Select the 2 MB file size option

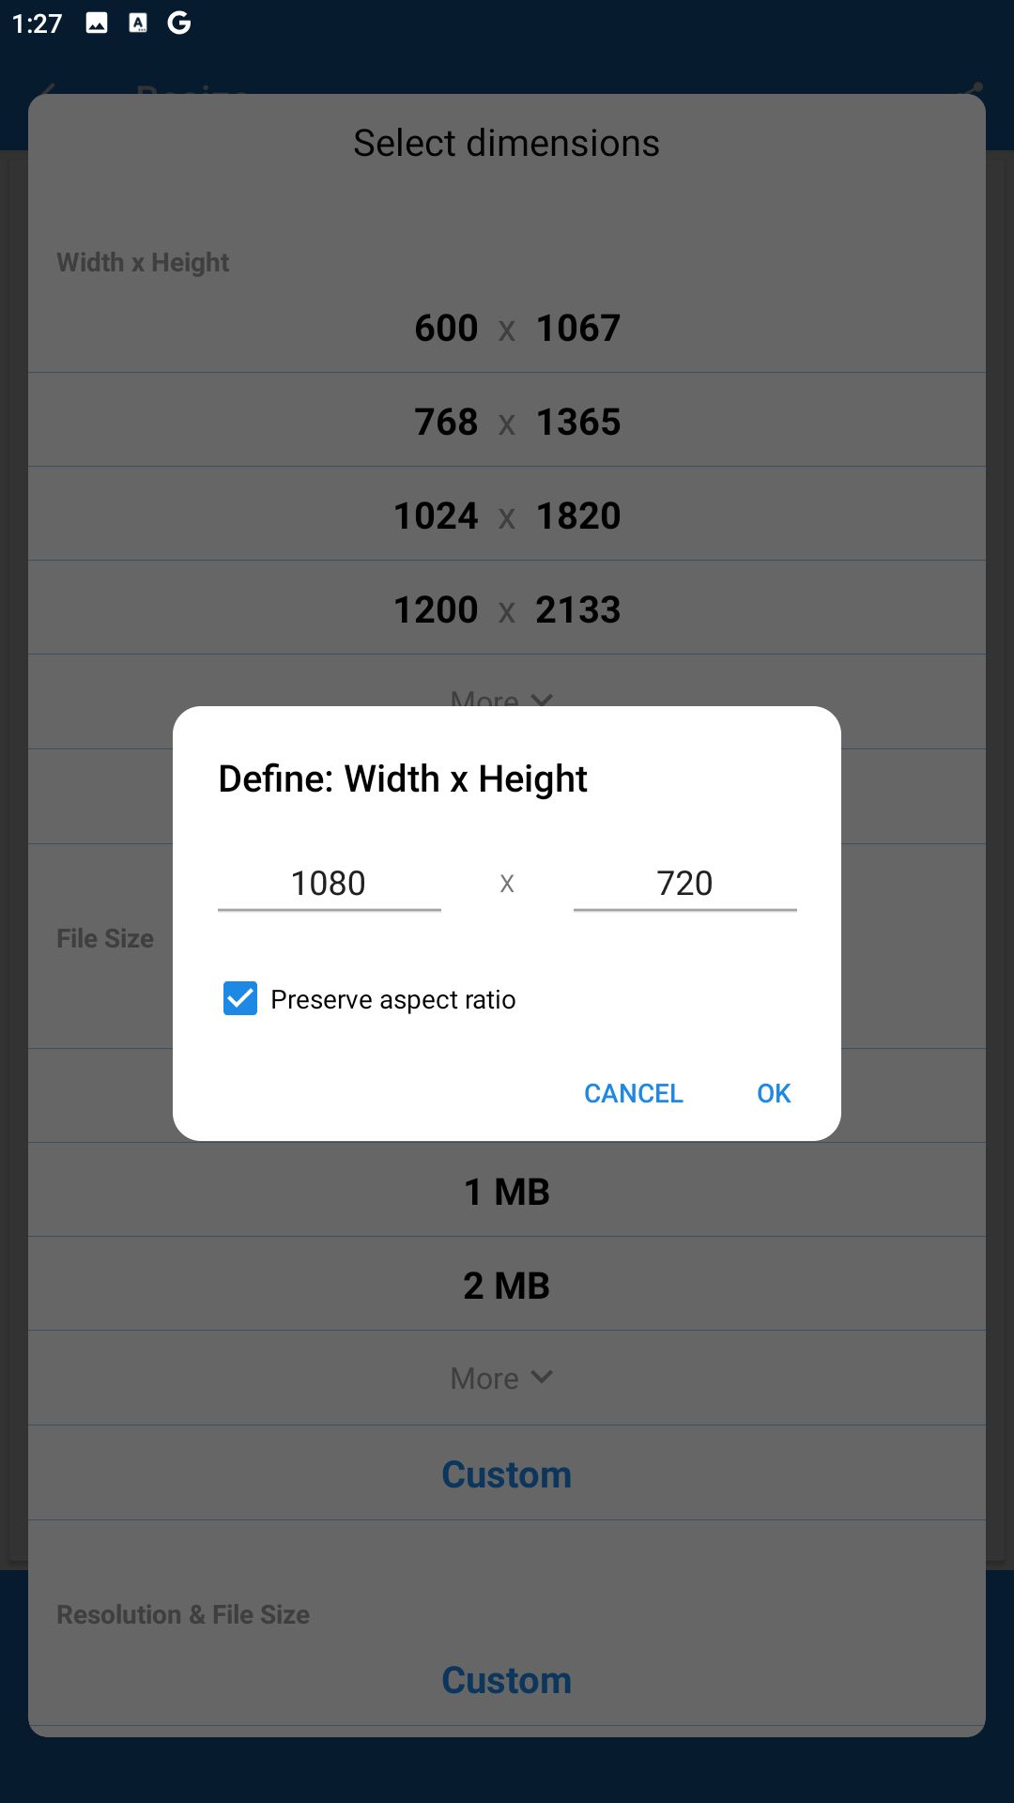point(507,1286)
